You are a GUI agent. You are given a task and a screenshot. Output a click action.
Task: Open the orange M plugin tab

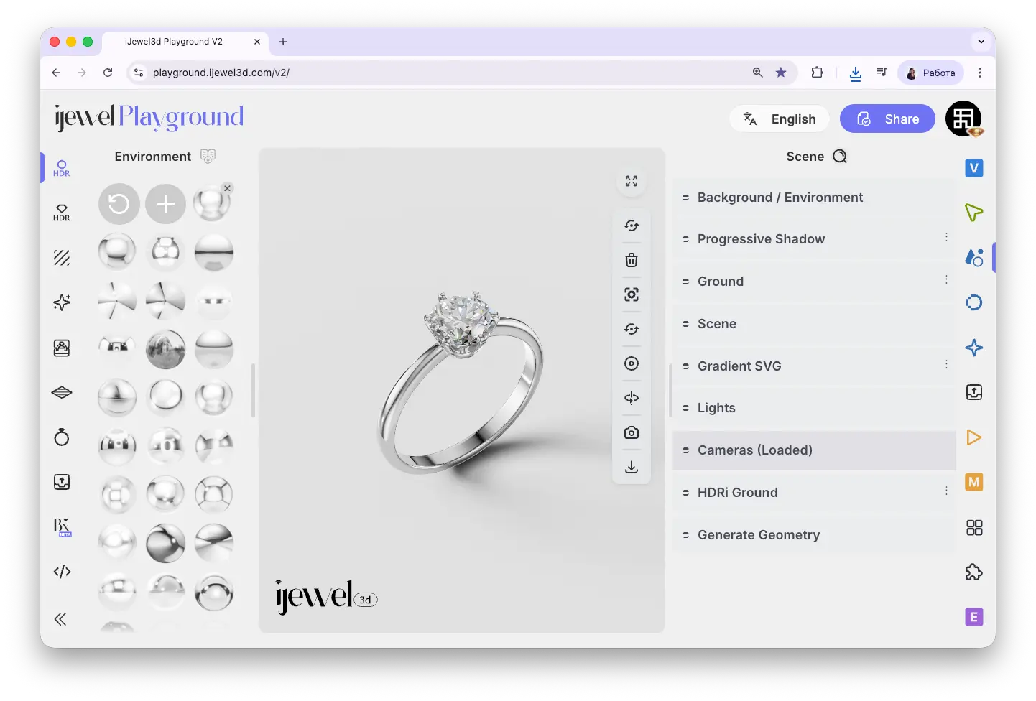[974, 482]
